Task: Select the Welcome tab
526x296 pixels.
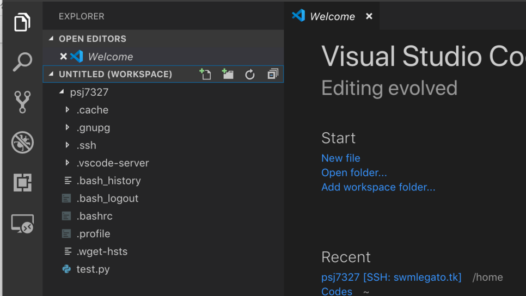Action: pyautogui.click(x=332, y=16)
